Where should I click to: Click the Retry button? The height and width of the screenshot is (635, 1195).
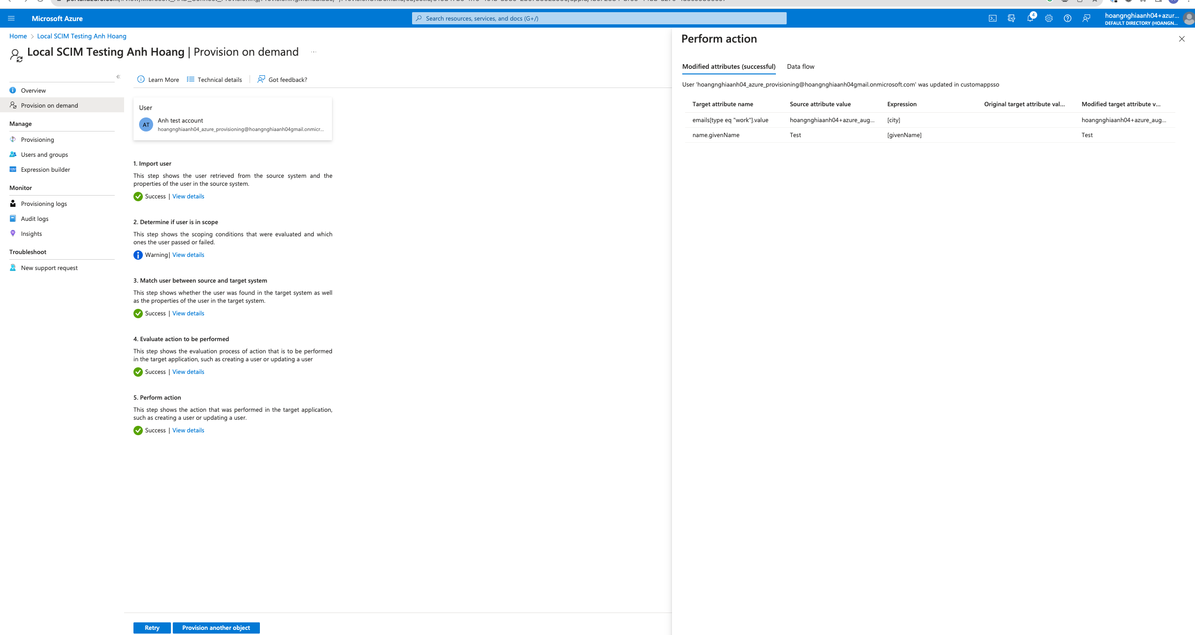[x=152, y=628]
